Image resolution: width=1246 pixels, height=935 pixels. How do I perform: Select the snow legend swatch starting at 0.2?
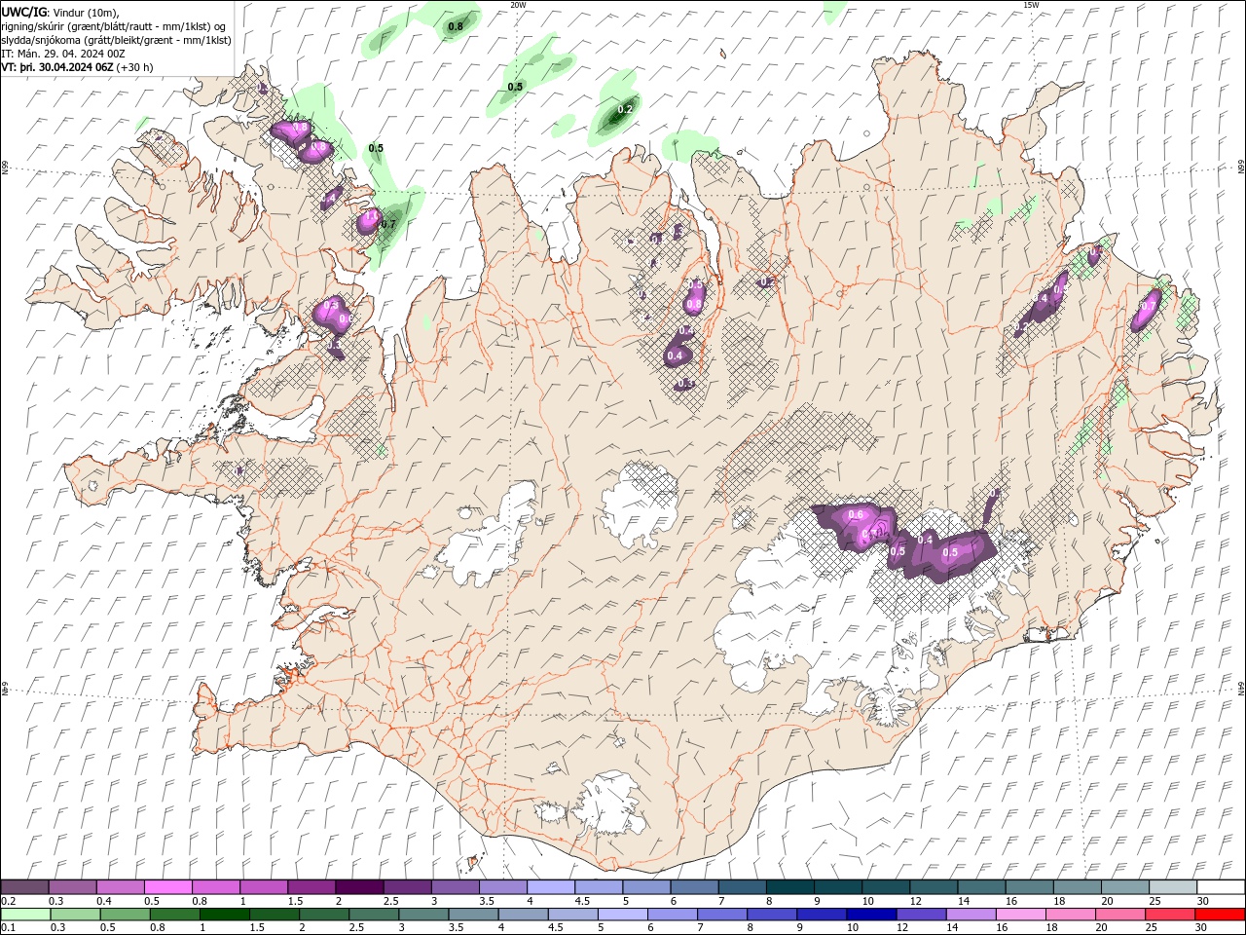pos(25,887)
